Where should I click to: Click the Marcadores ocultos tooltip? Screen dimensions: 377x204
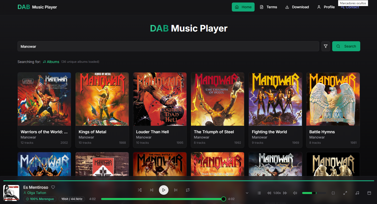point(353,3)
